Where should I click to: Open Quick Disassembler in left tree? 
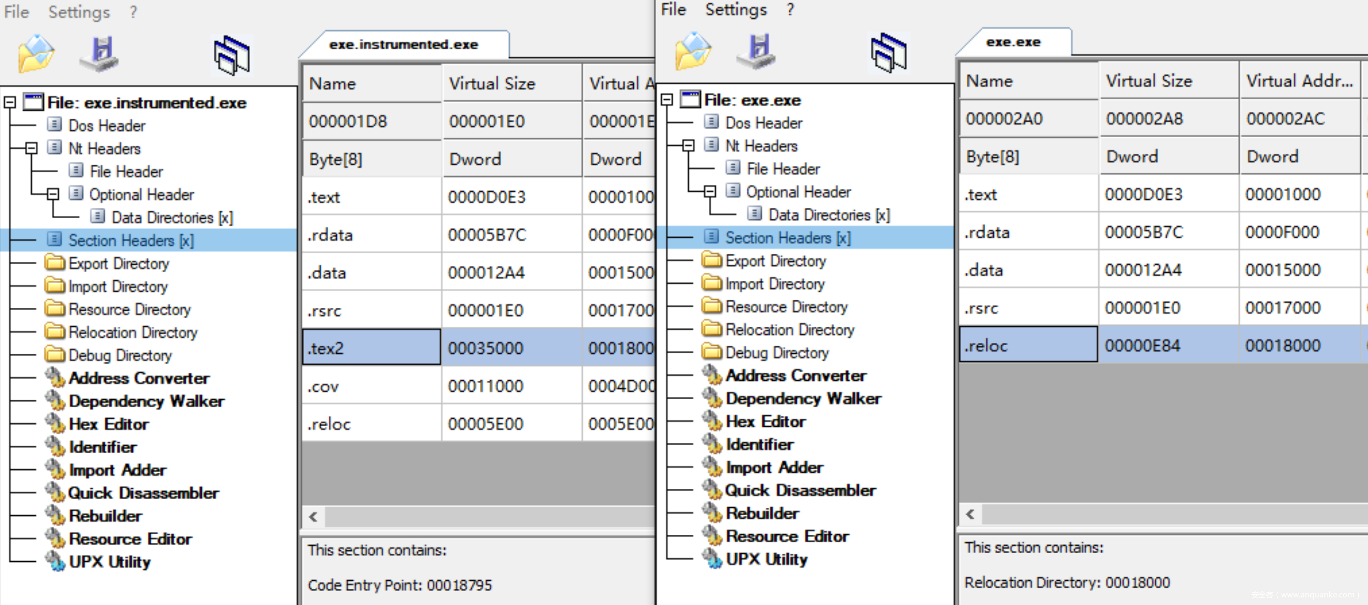click(x=143, y=493)
